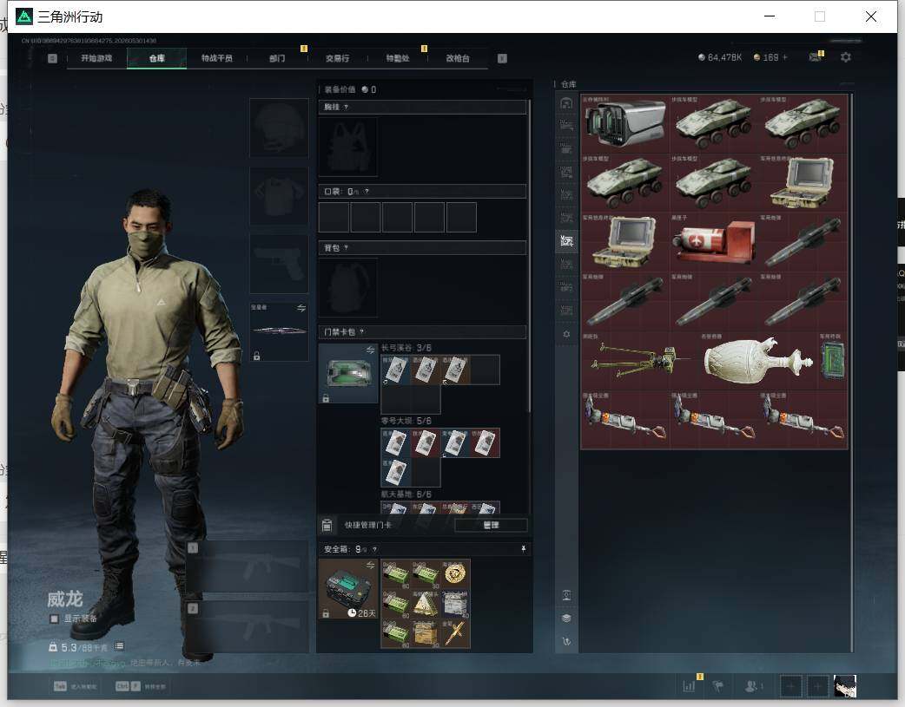Open the mail inbox icon
The width and height of the screenshot is (905, 707).
(815, 57)
